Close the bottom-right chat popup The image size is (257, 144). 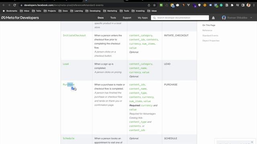click(252, 142)
